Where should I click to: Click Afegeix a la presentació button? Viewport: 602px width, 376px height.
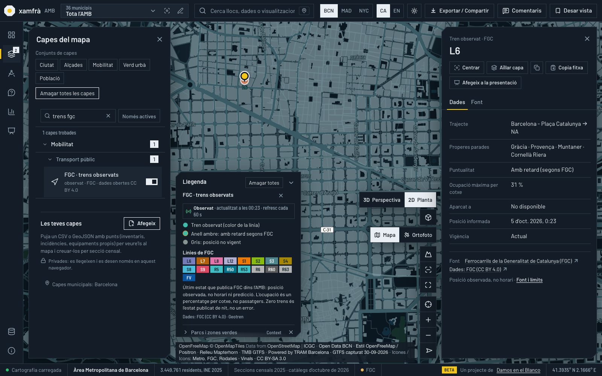[x=485, y=83]
